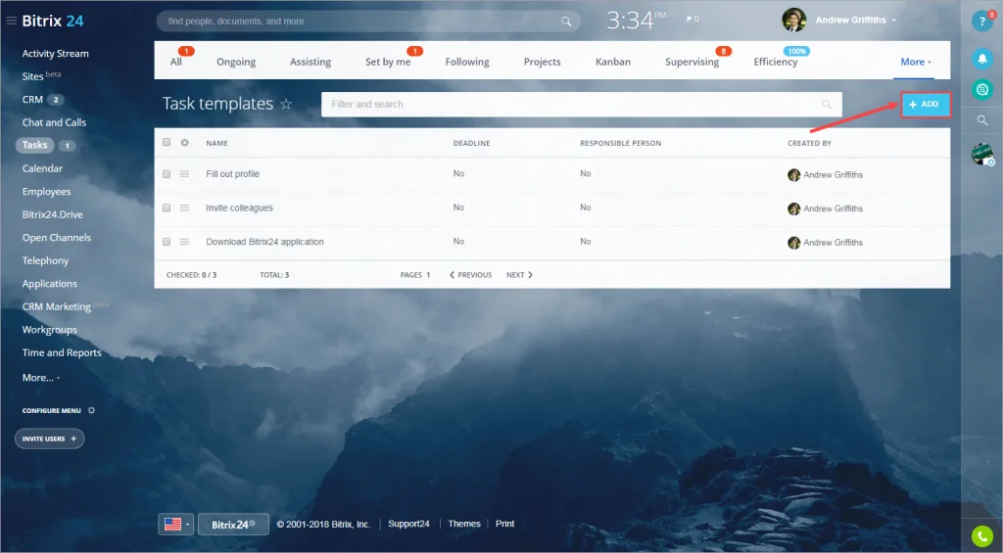Open CRM Marketing in the sidebar
1003x553 pixels.
[57, 307]
